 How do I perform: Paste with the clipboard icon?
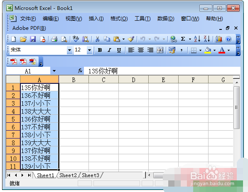(x=117, y=39)
